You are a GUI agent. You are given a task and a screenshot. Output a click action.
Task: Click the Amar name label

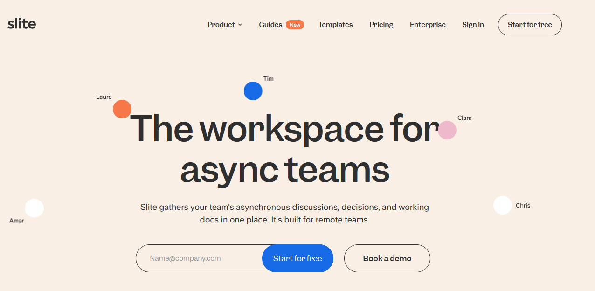pyautogui.click(x=17, y=221)
